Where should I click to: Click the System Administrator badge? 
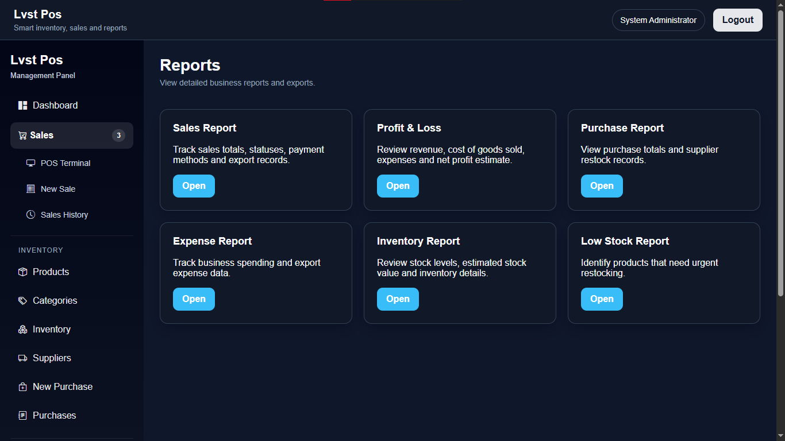pos(658,20)
